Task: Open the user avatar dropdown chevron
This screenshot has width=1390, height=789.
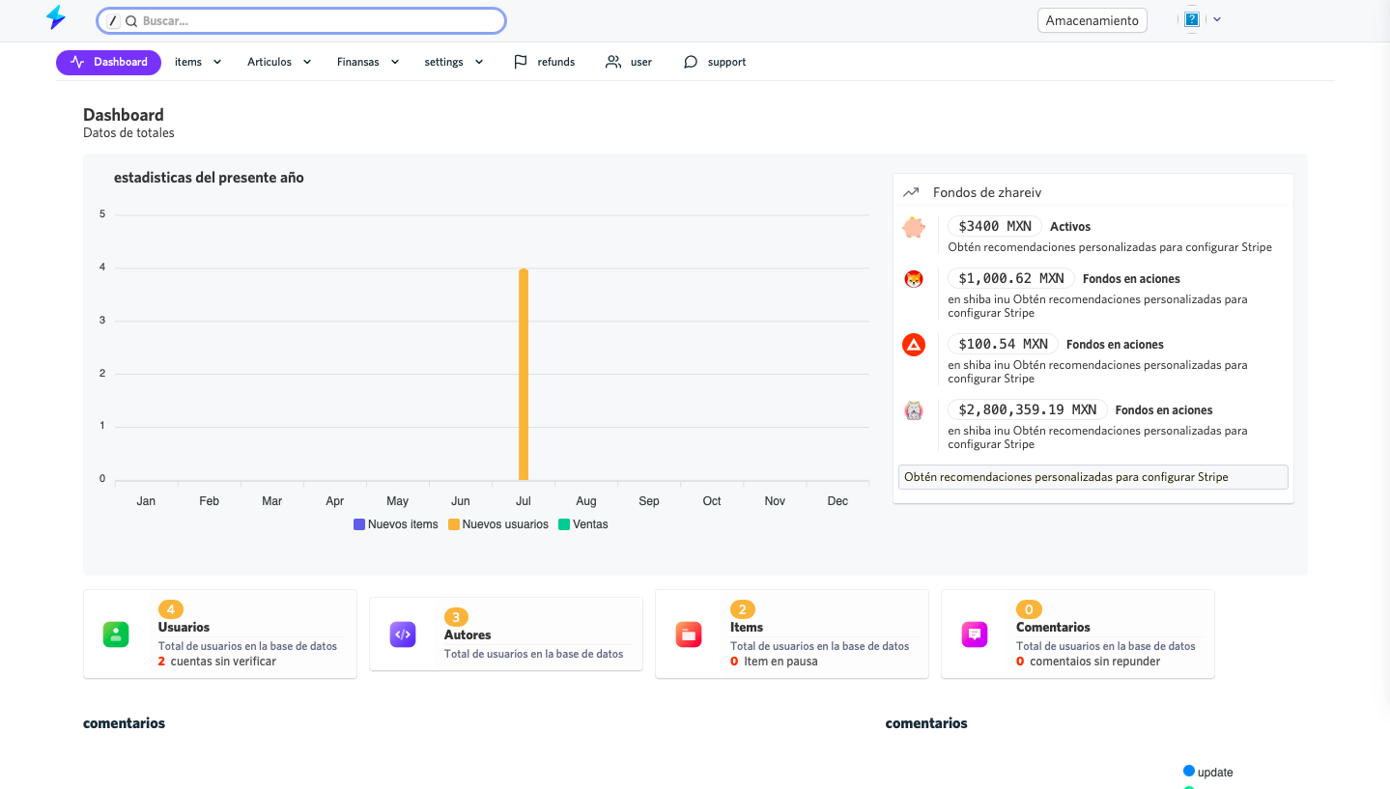Action: pyautogui.click(x=1217, y=19)
